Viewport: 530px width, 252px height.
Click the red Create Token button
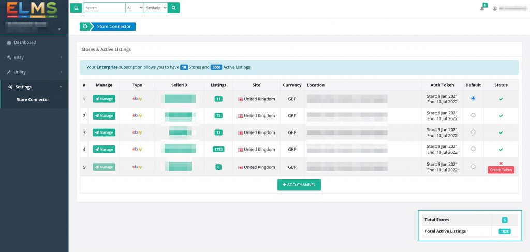tap(501, 170)
